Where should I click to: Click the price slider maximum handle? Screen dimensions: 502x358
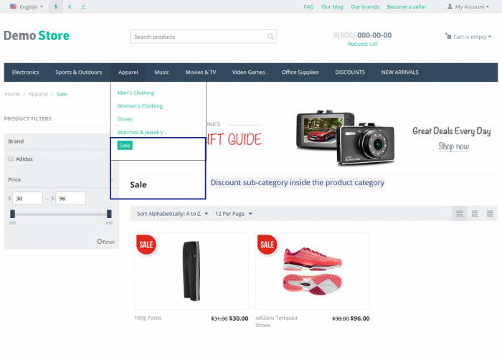tap(109, 214)
